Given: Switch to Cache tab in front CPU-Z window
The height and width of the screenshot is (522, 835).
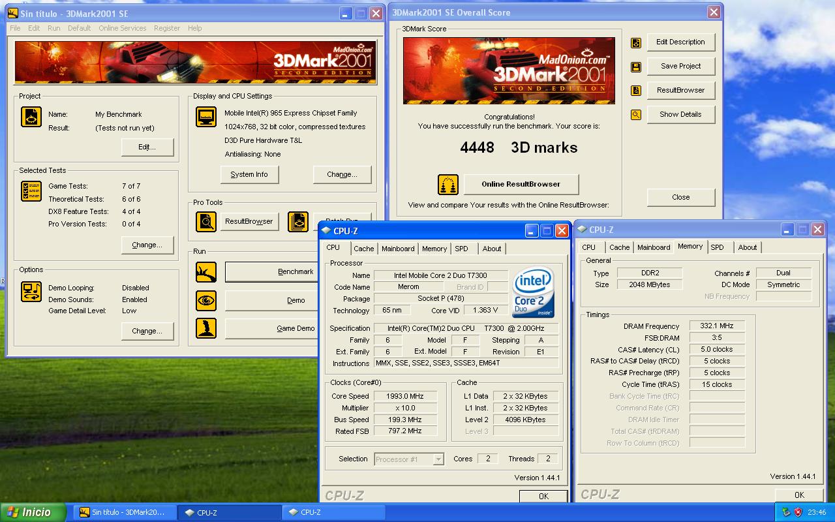Looking at the screenshot, I should [x=364, y=249].
